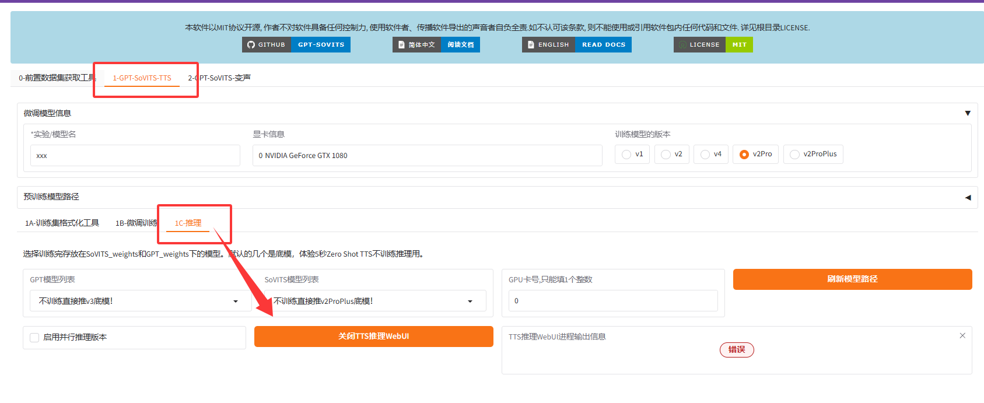Select the v4 model version radio

point(705,155)
